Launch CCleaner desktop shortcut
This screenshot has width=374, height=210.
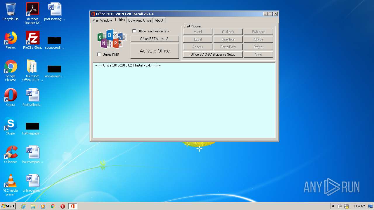[11, 155]
